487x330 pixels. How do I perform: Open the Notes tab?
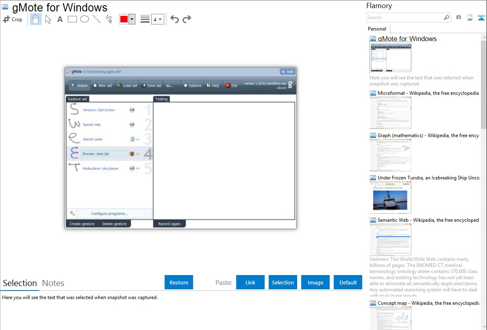[x=53, y=283]
